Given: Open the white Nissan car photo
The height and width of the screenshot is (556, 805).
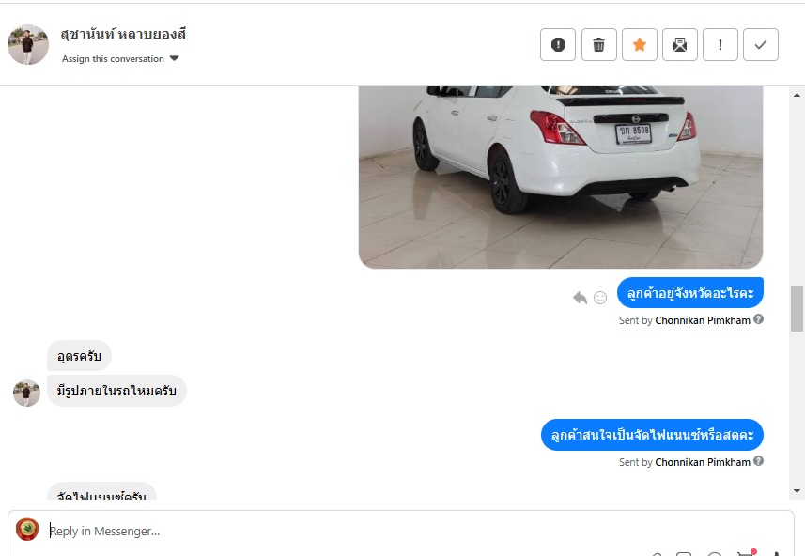Looking at the screenshot, I should pos(561,177).
